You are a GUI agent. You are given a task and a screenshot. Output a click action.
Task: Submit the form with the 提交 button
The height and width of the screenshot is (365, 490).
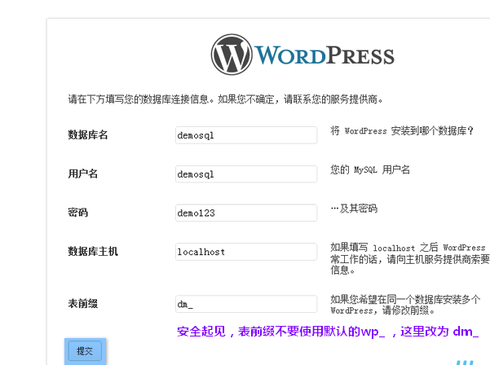[85, 351]
